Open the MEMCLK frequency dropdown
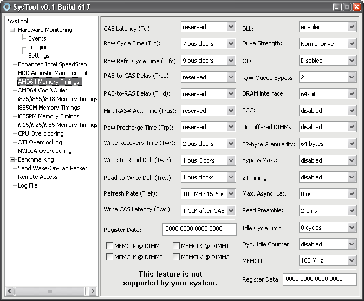This screenshot has width=364, height=301. coord(352,260)
